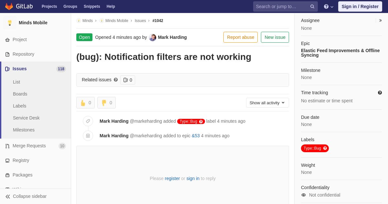This screenshot has height=204, width=388.
Task: Click the Related issues help icon
Action: [116, 80]
